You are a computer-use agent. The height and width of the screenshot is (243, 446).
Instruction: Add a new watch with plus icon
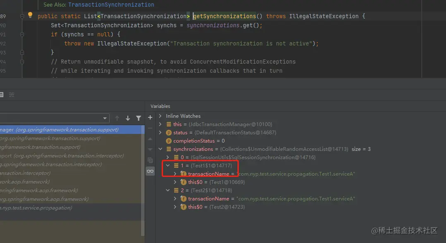[x=150, y=117]
